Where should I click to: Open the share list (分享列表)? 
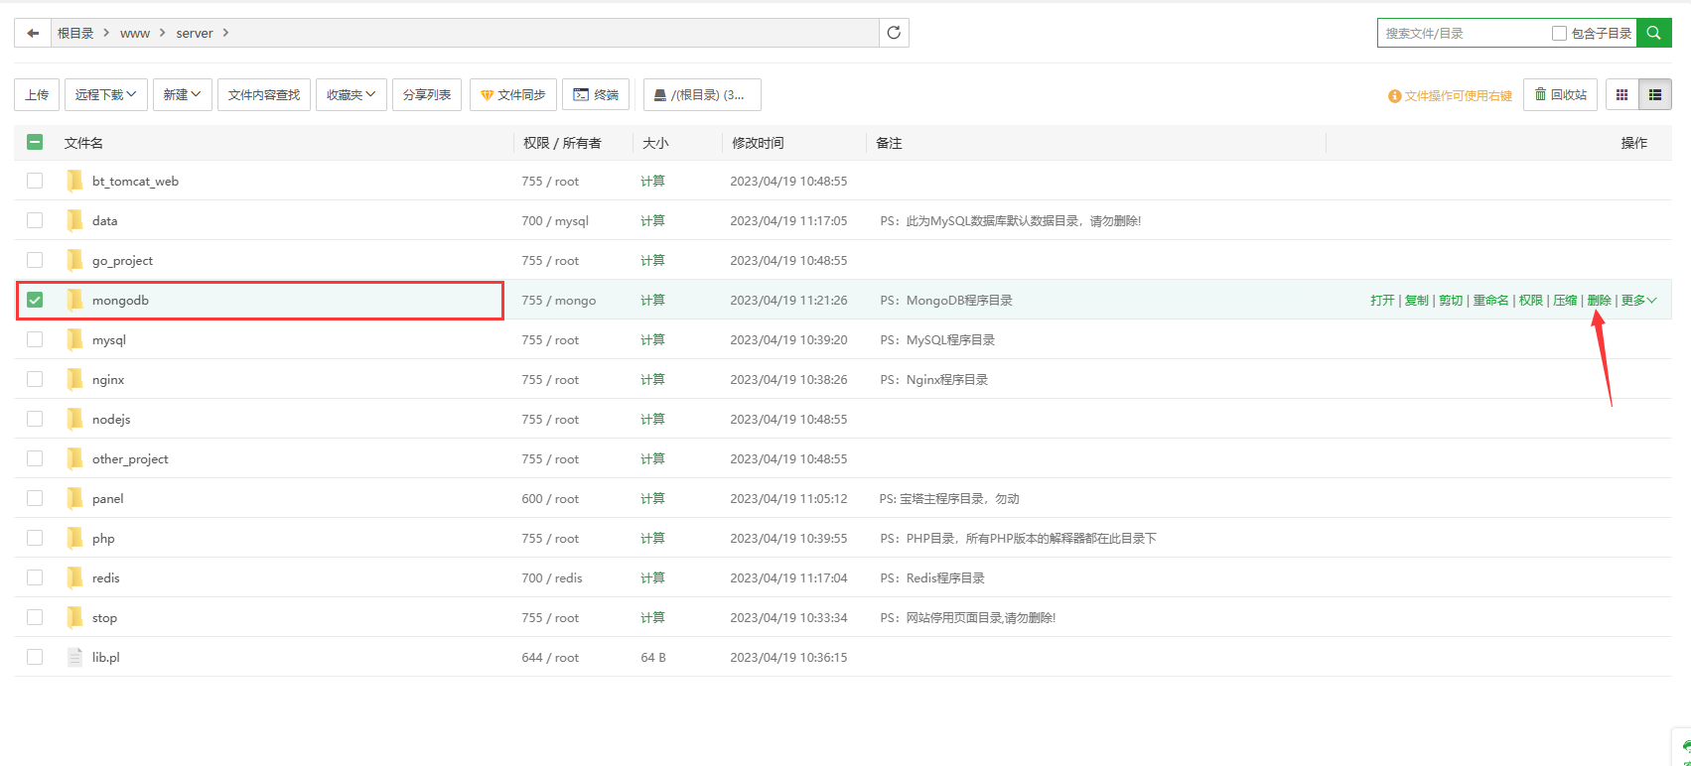pos(426,95)
